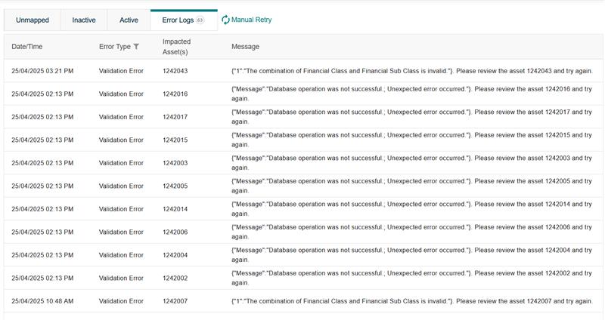Viewport: 605px width, 320px height.
Task: Select the Active tab
Action: pyautogui.click(x=129, y=20)
